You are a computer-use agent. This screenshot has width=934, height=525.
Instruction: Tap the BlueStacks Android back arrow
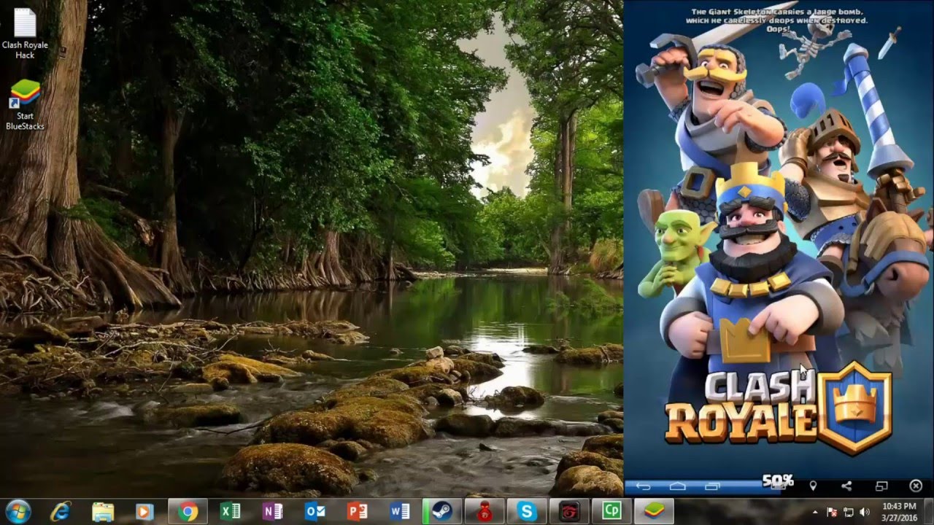pyautogui.click(x=643, y=486)
